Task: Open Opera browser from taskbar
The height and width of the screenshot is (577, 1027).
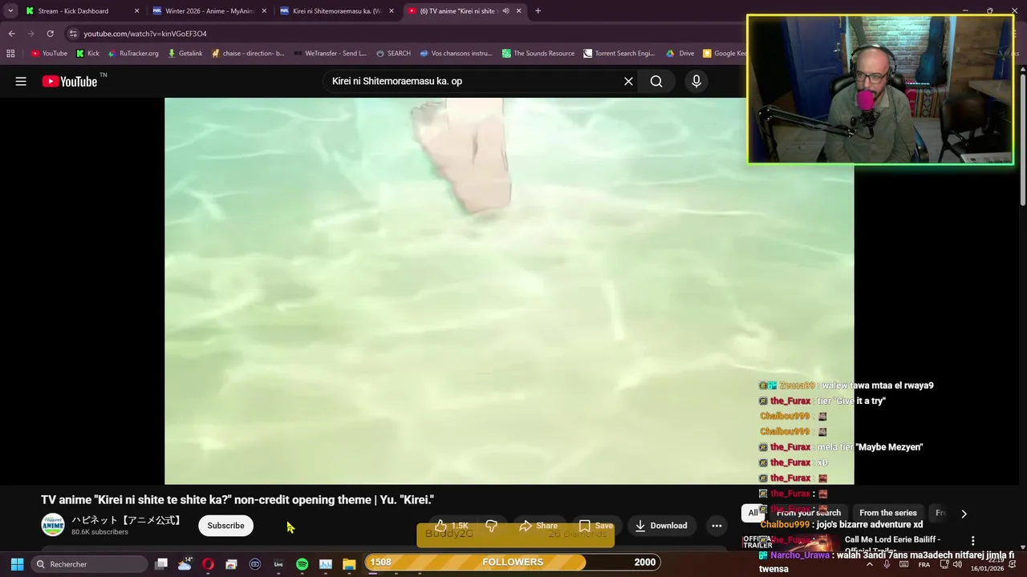Action: coord(208,564)
